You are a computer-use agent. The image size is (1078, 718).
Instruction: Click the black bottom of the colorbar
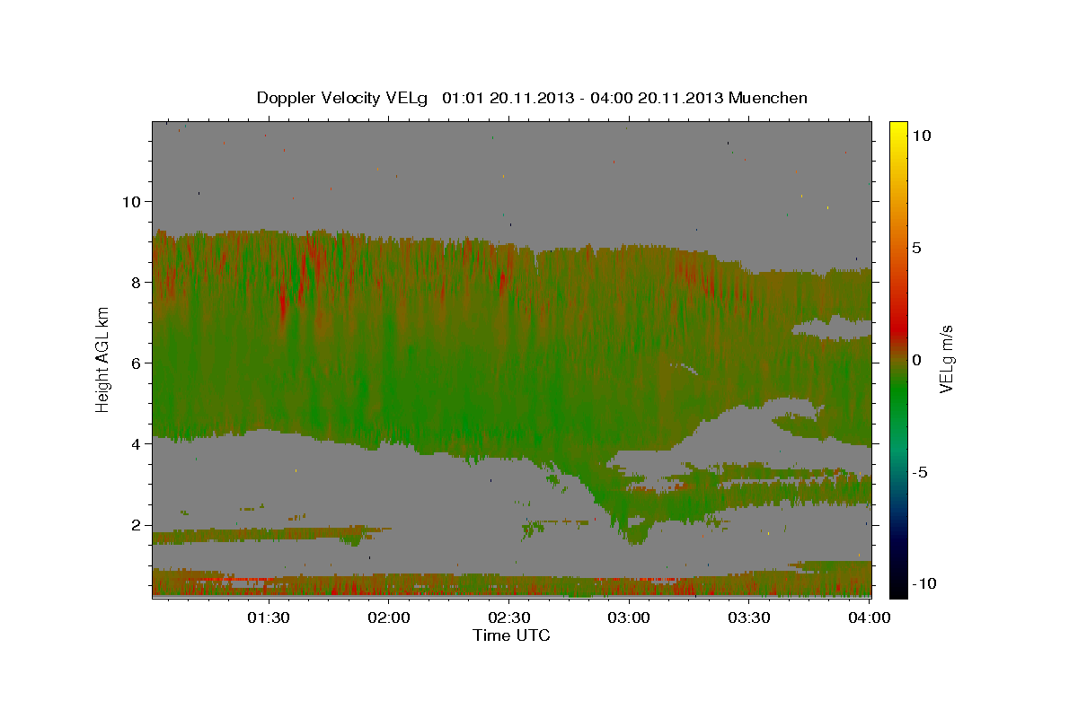pyautogui.click(x=898, y=588)
